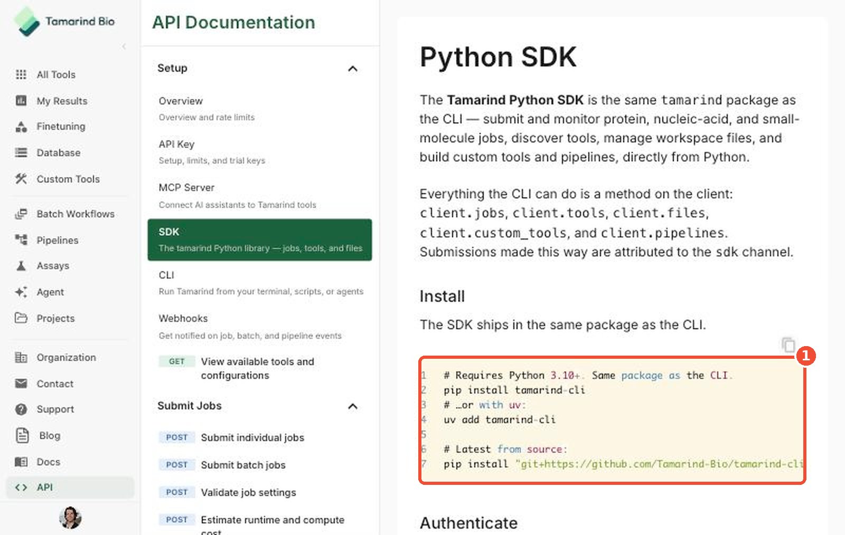Click the Tamarind Bio logo
The image size is (845, 535).
[64, 22]
